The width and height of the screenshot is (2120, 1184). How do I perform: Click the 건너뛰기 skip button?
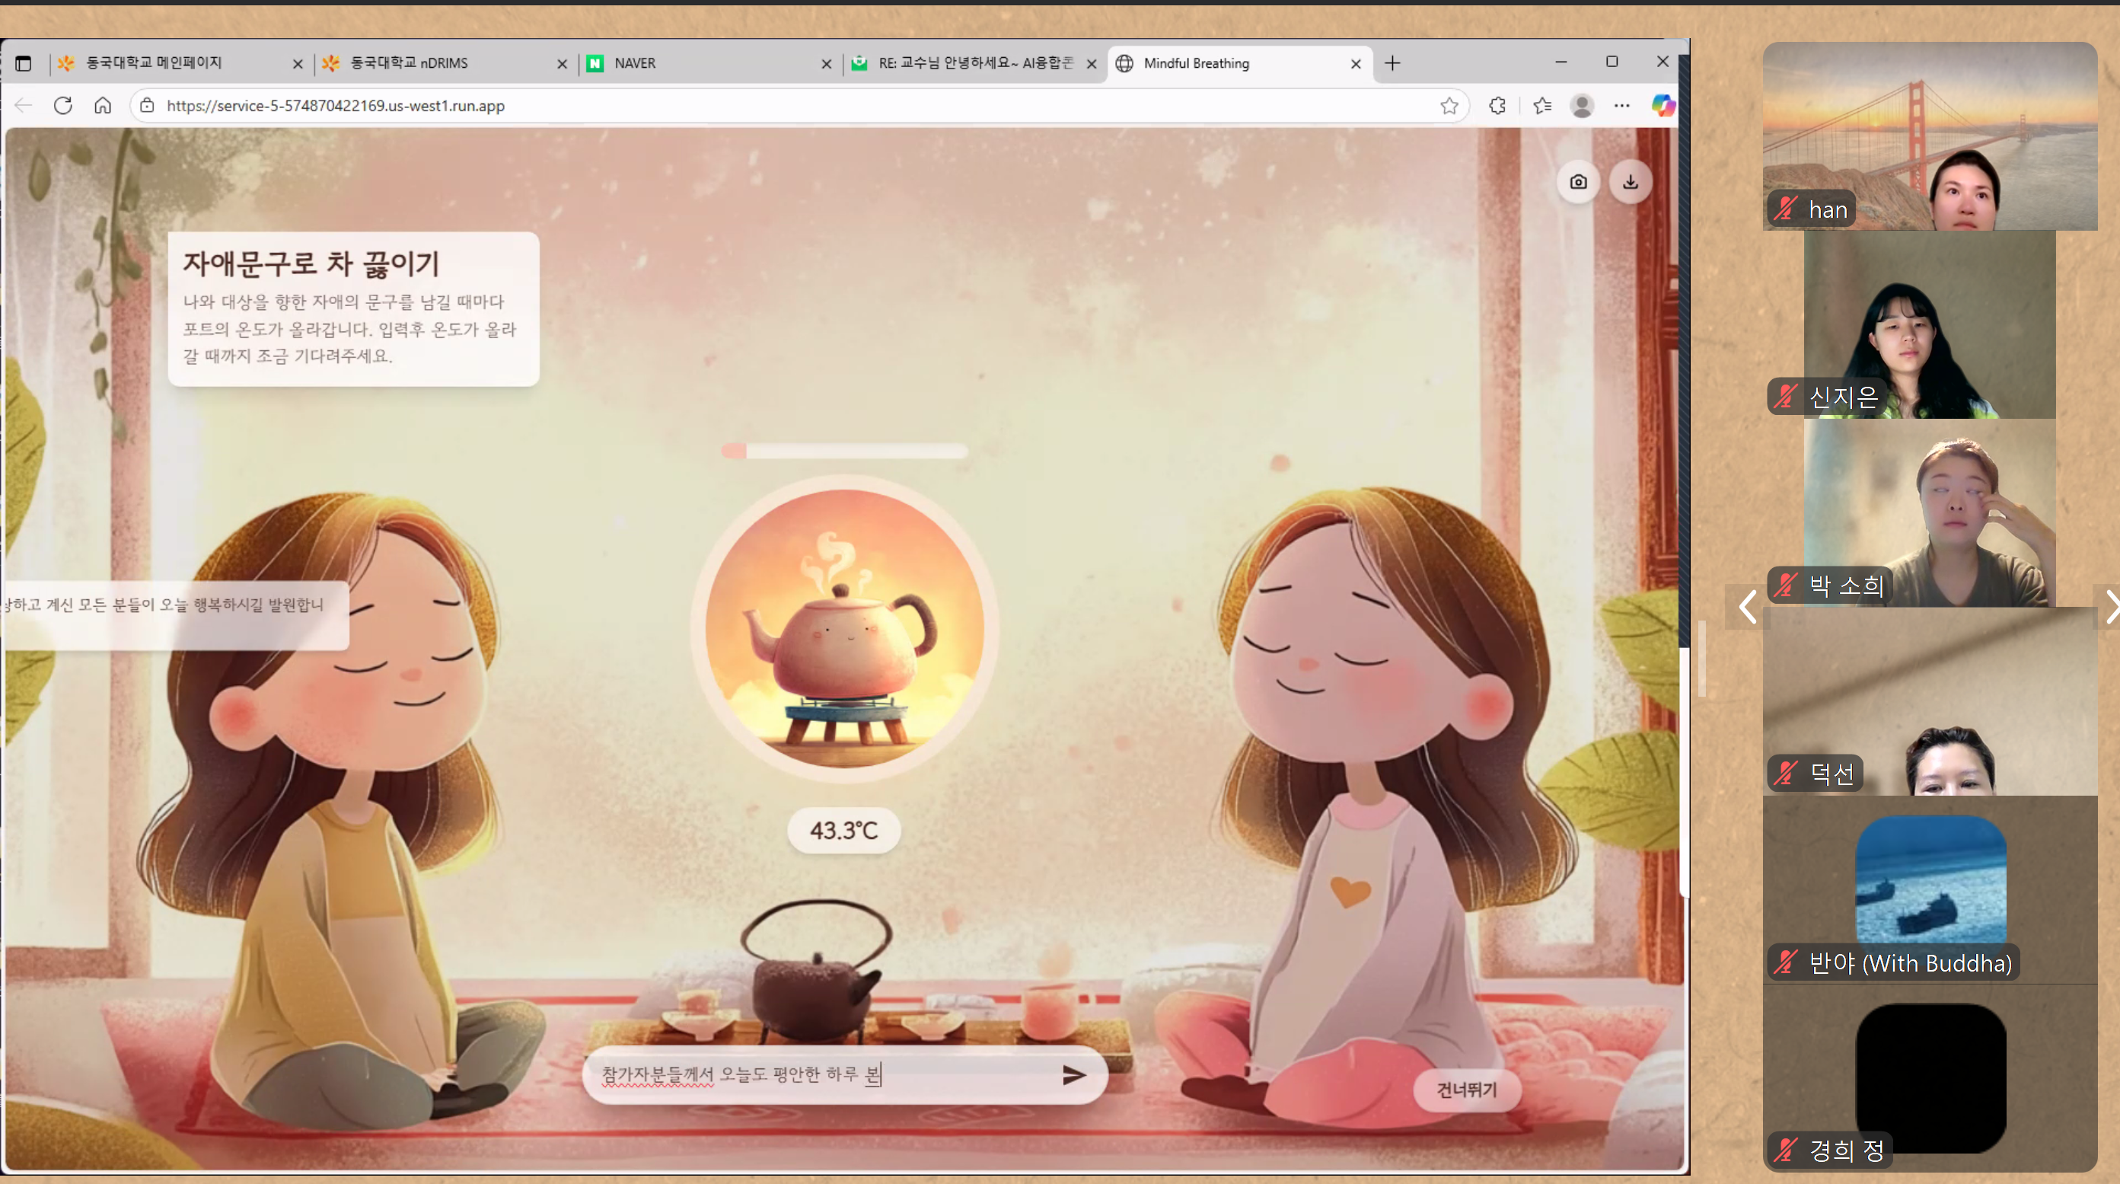(1465, 1090)
